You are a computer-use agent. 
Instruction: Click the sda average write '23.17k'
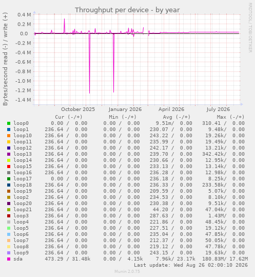click(186, 259)
